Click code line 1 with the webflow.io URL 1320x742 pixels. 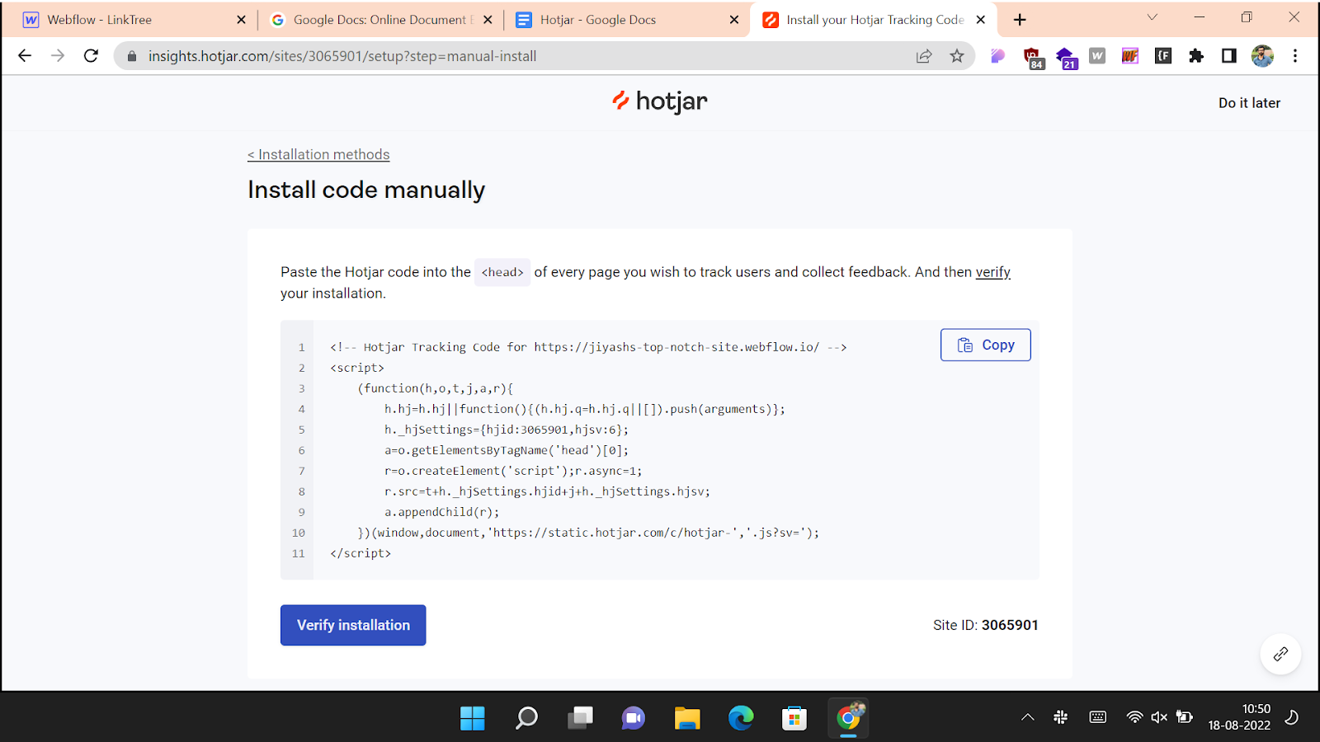coord(588,347)
